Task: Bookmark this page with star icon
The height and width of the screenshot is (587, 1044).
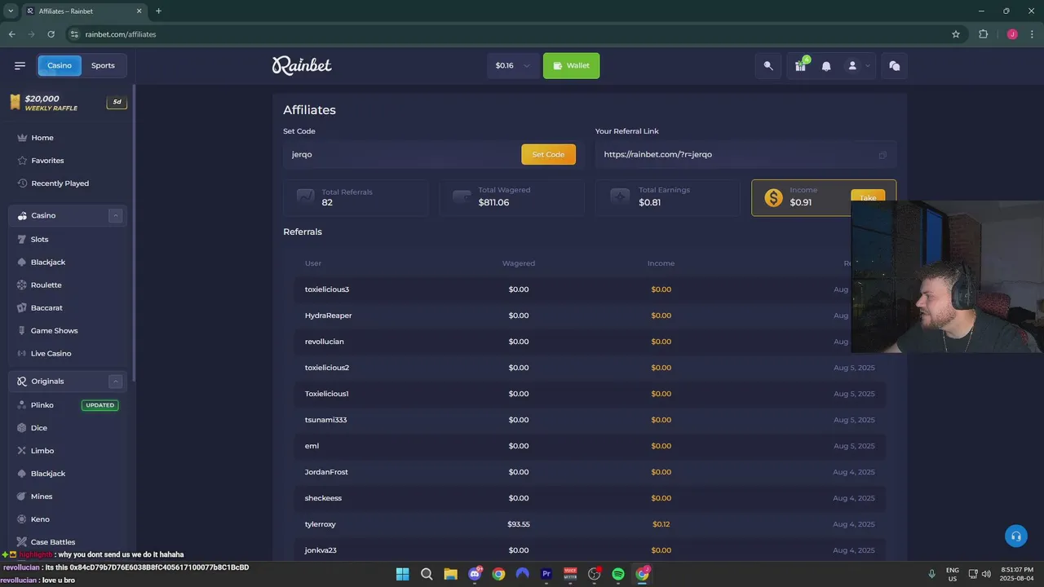Action: (x=956, y=34)
